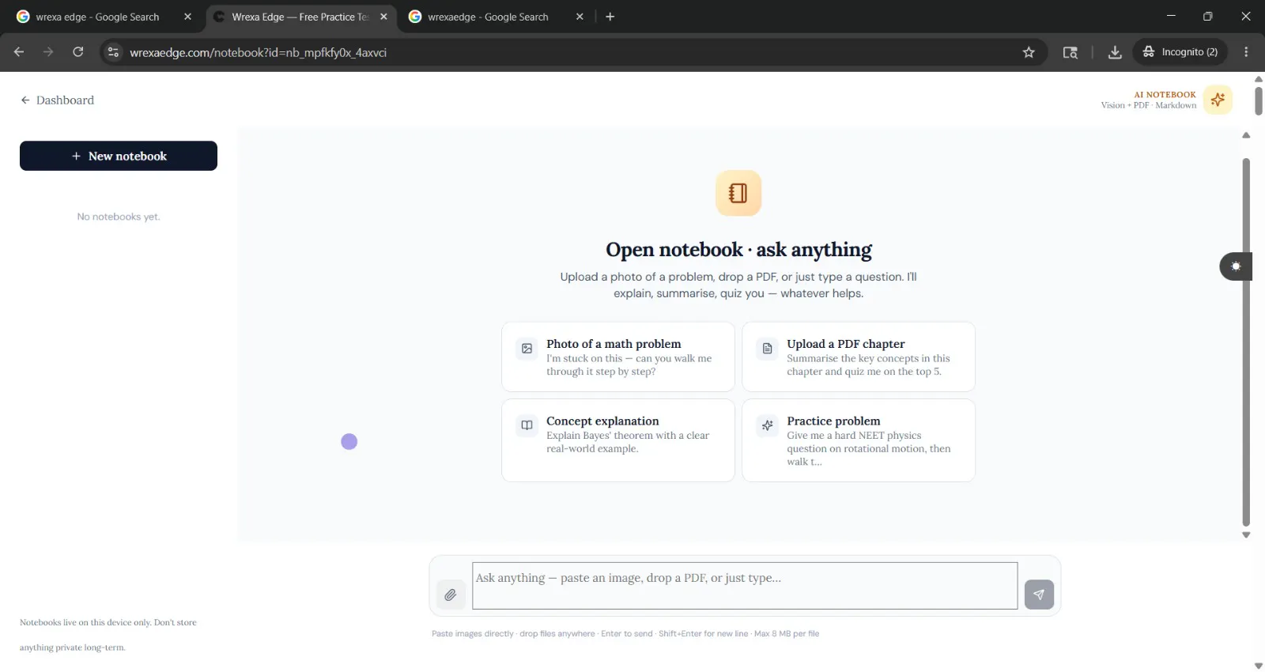The image size is (1265, 672).
Task: Click the book icon on Concept explanation card
Action: [x=527, y=425]
